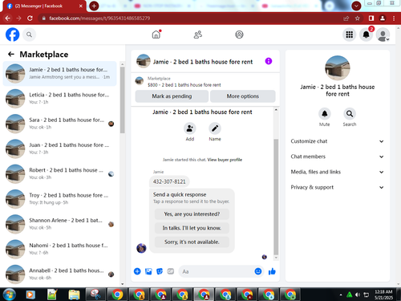The height and width of the screenshot is (301, 401).
Task: Click the conversation list scrollbar
Action: tap(122, 100)
